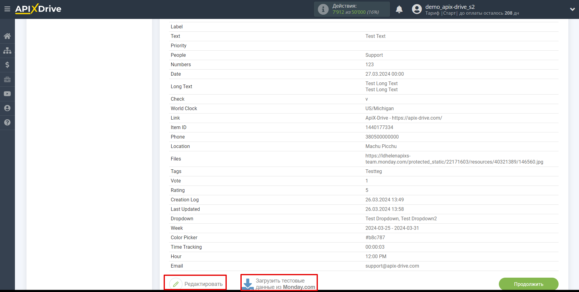Select the Location value Machu Picchu
The height and width of the screenshot is (292, 579).
click(x=381, y=146)
